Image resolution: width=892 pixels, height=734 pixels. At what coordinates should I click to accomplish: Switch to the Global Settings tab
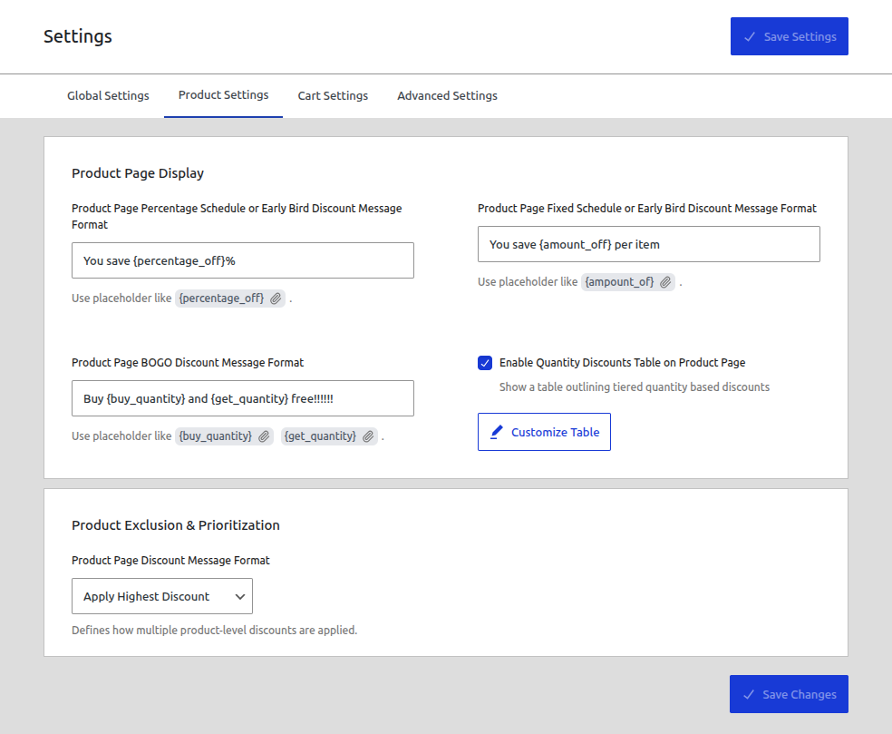click(108, 95)
